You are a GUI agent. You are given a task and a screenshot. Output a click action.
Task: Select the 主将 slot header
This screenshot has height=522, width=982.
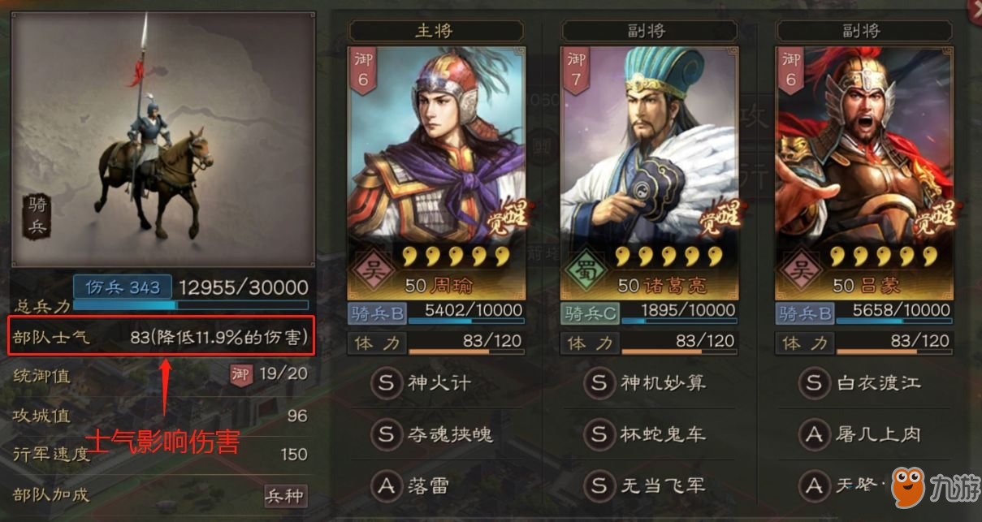coord(436,31)
